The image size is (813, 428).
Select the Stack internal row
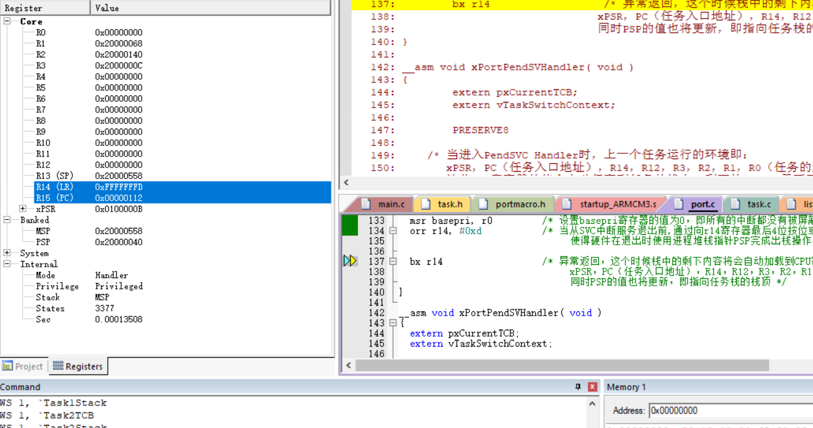point(182,297)
